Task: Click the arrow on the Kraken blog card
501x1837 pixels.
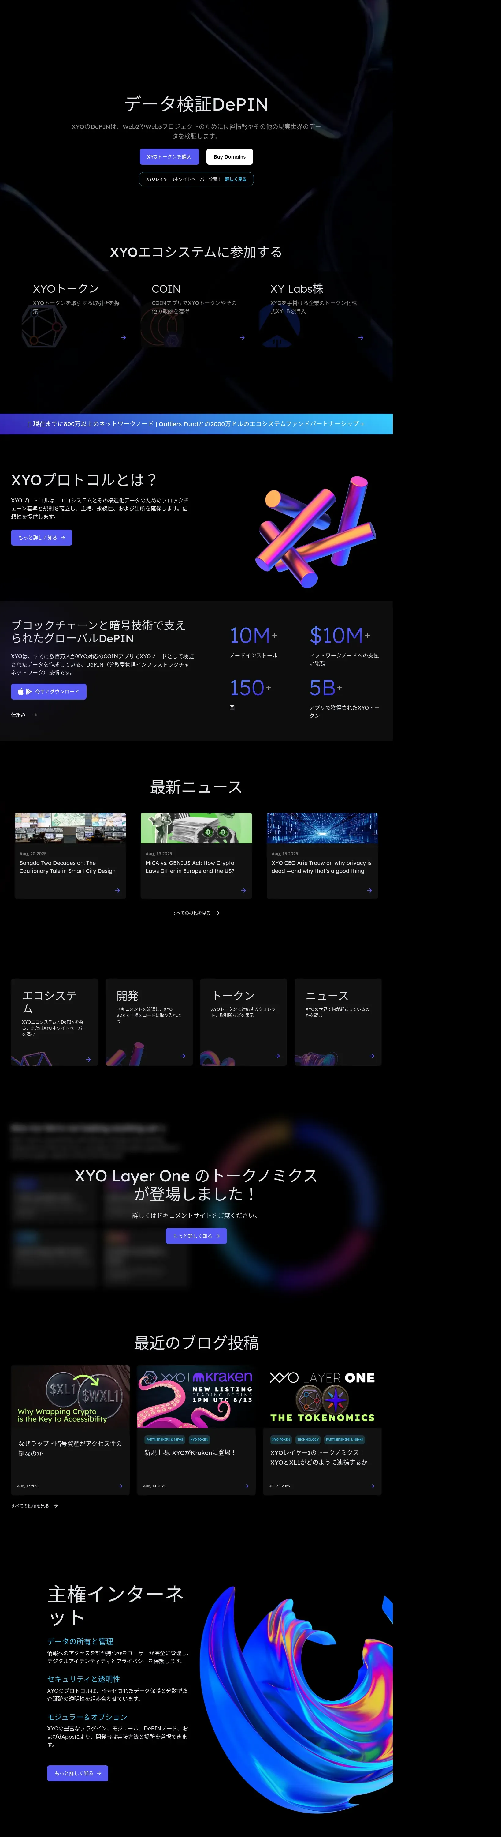Action: (x=247, y=1486)
